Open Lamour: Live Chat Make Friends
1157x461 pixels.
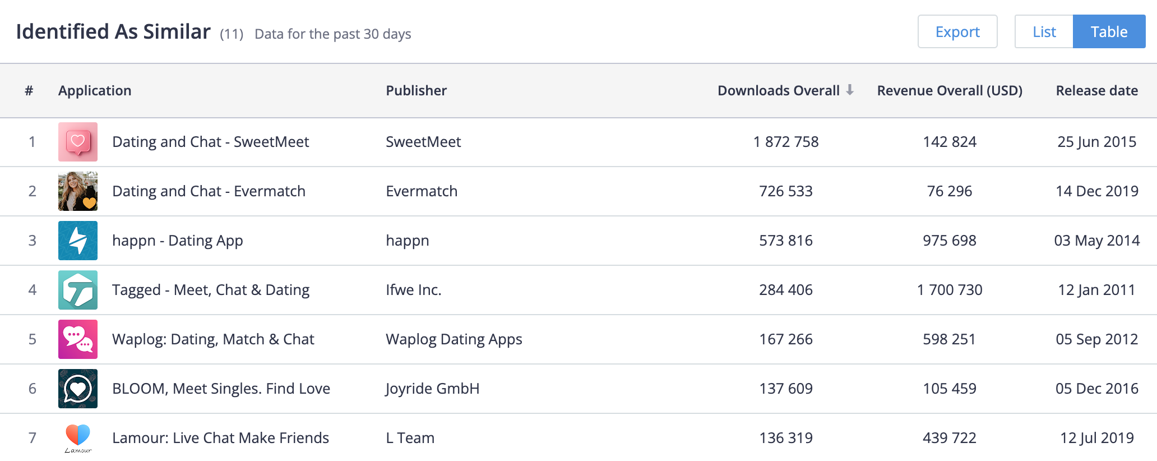(x=220, y=438)
